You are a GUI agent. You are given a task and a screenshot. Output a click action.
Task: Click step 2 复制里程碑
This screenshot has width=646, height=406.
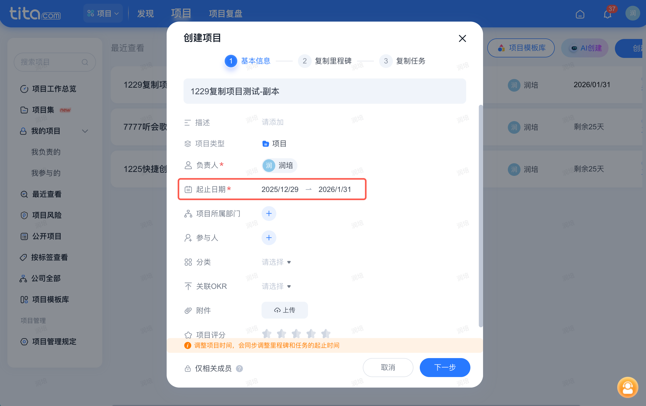[x=325, y=61]
